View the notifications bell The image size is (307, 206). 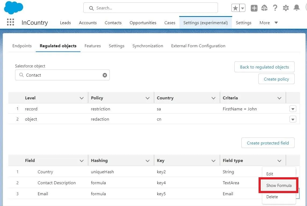pos(297,8)
